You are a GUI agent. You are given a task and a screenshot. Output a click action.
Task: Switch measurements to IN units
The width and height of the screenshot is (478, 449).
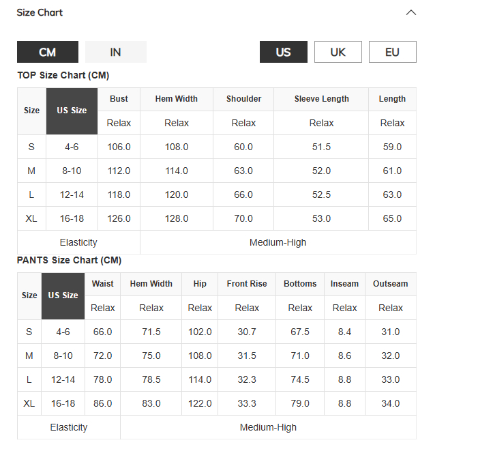tap(116, 52)
